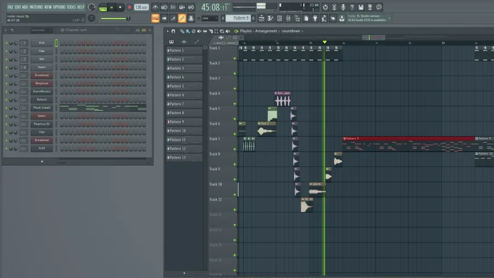
Task: Open the Unsorted channel filter dropdown
Action: (x=42, y=30)
